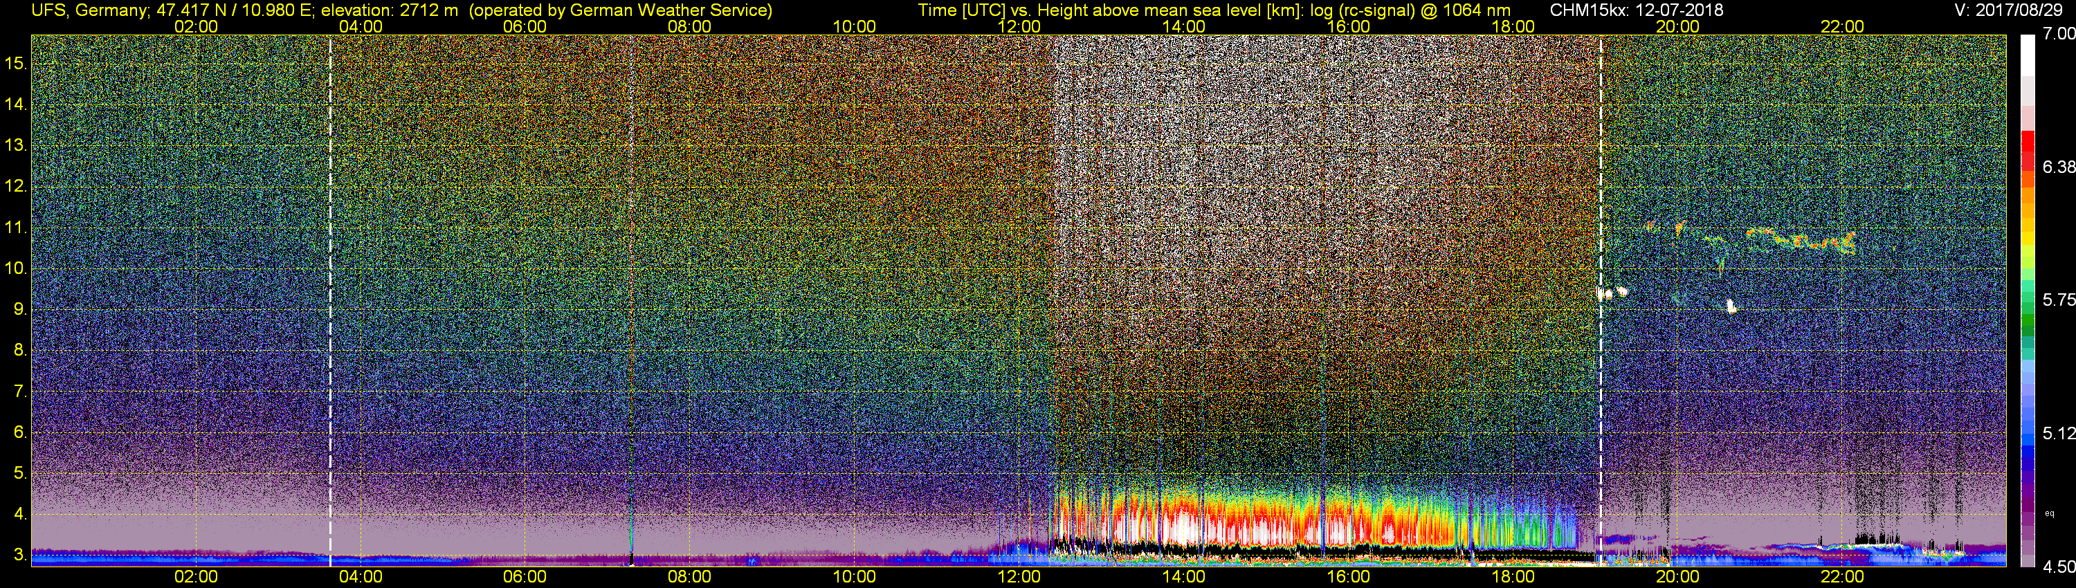Click the white dashed vertical marker after 19:00
2076x588 pixels.
(1601, 300)
